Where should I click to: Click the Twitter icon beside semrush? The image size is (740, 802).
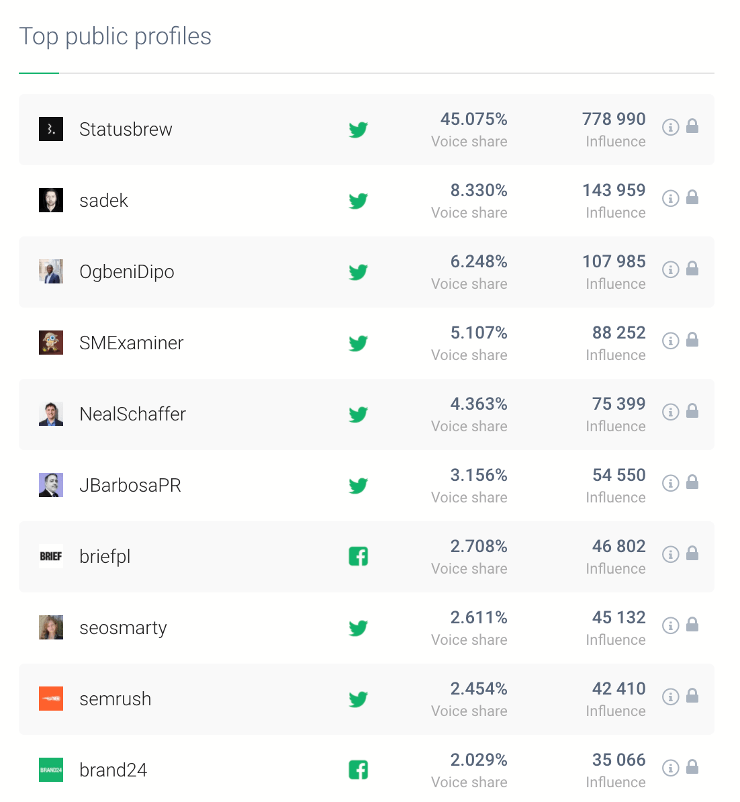tap(358, 699)
